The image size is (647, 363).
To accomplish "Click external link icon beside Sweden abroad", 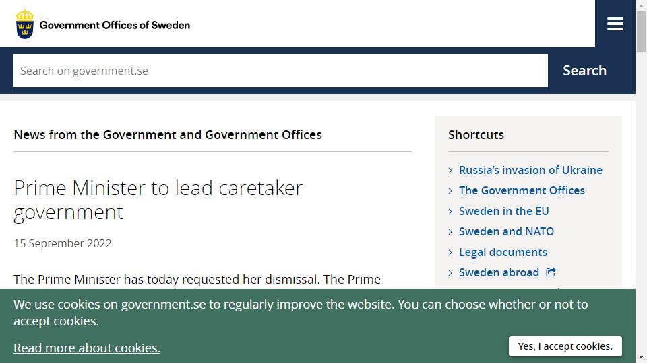I will 551,272.
